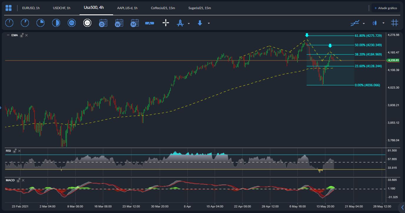Switch to the USDCHF, 1h tab
The width and height of the screenshot is (405, 213).
62,8
